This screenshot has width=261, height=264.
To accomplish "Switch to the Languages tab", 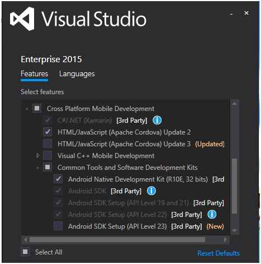I will coord(77,74).
